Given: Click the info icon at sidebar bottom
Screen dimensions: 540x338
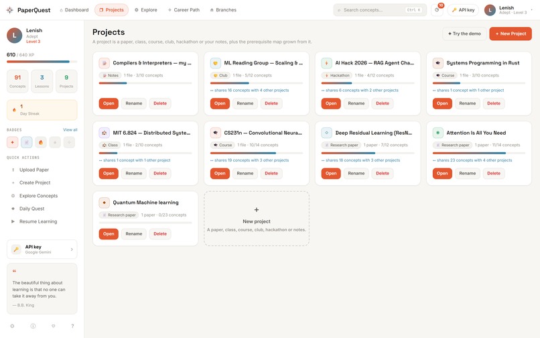Looking at the screenshot, I should (33, 326).
